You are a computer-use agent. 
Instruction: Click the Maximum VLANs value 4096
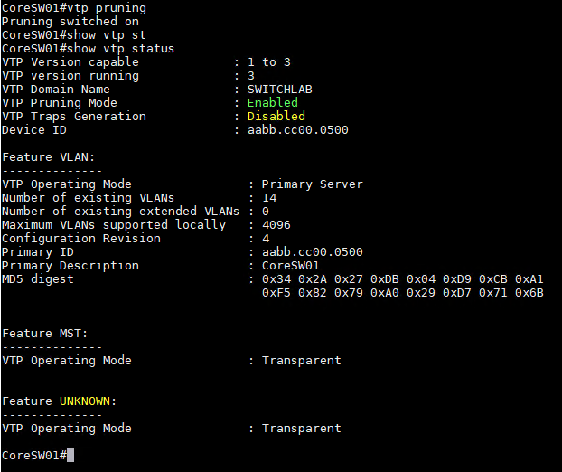276,225
